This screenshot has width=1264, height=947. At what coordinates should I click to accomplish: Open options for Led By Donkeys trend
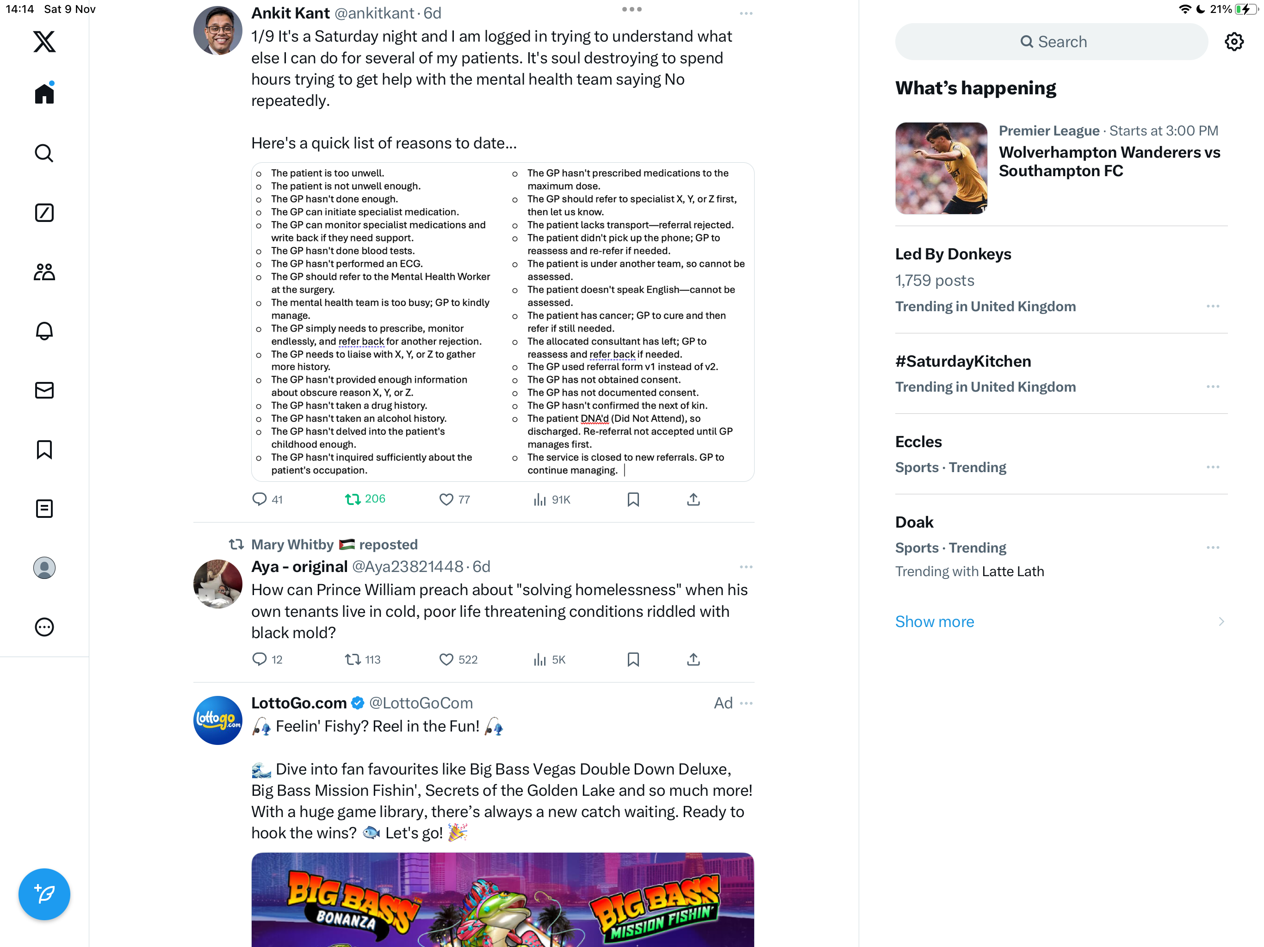tap(1213, 307)
